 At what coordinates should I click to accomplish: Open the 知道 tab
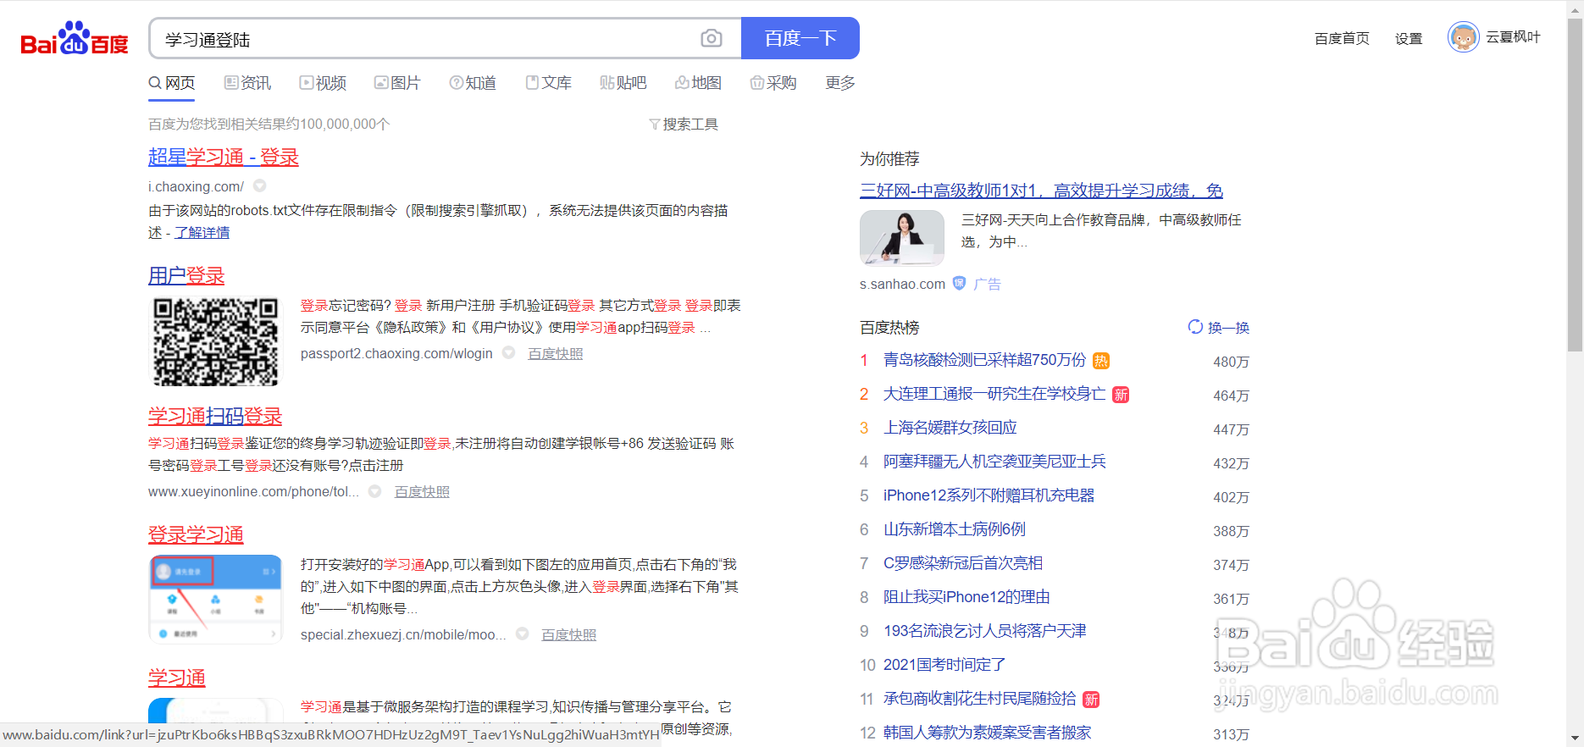pos(473,83)
